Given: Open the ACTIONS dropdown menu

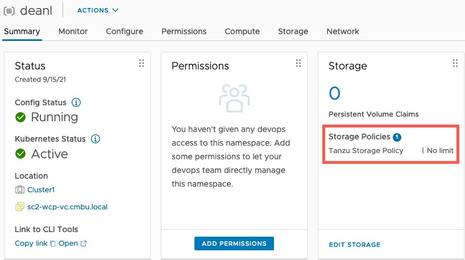Looking at the screenshot, I should (x=98, y=10).
